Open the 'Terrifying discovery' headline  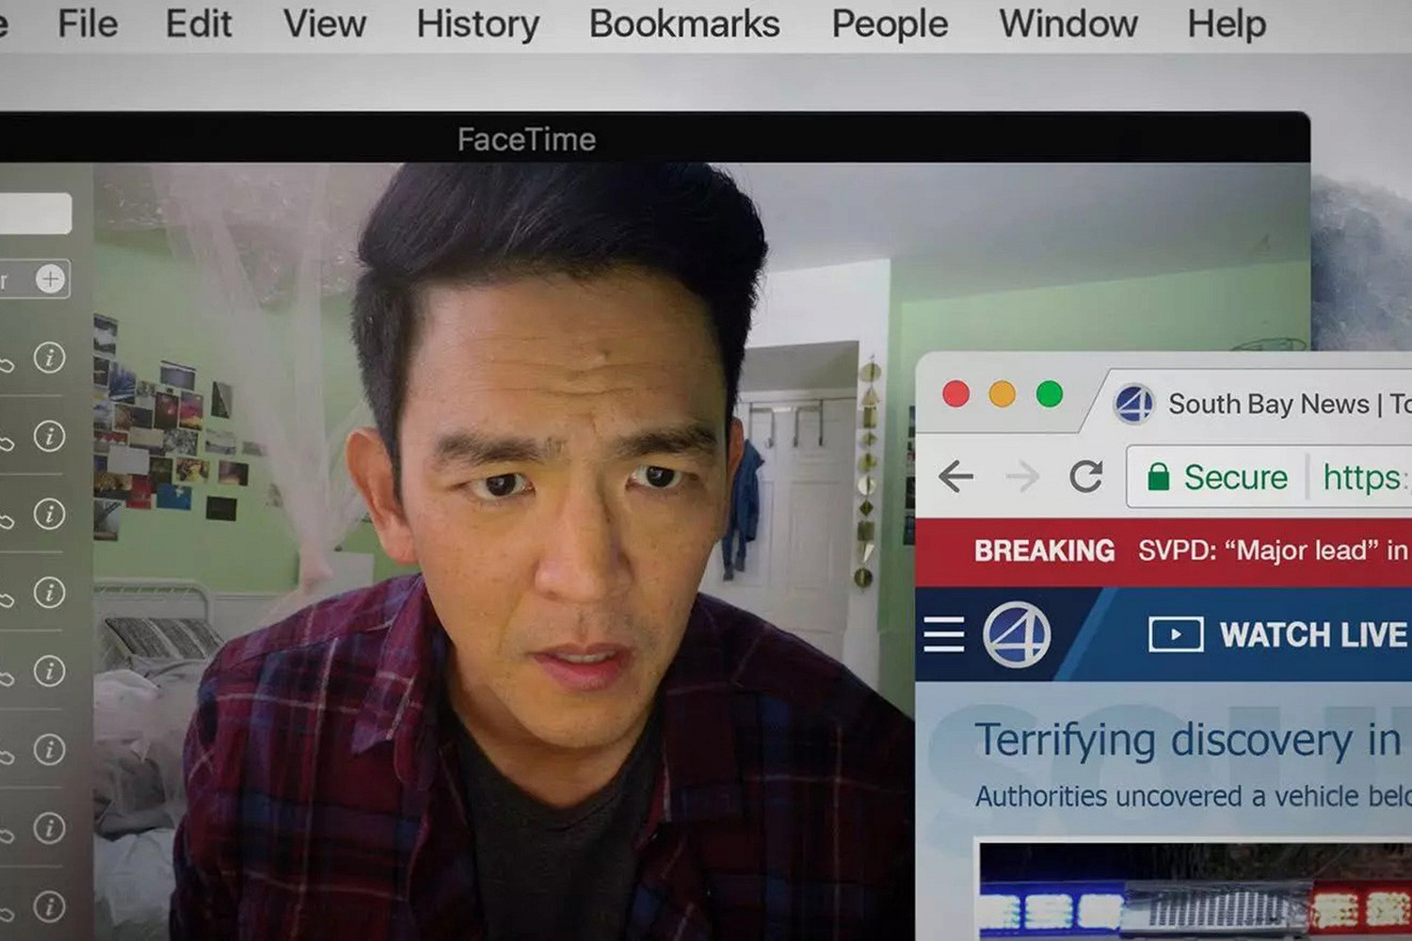coord(1186,740)
